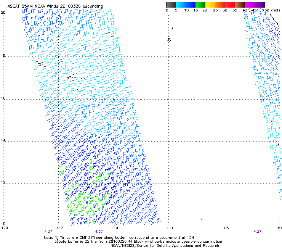The width and height of the screenshot is (282, 248).
Task: Click the black dot marker near -109, 10N
Action: pos(202,219)
